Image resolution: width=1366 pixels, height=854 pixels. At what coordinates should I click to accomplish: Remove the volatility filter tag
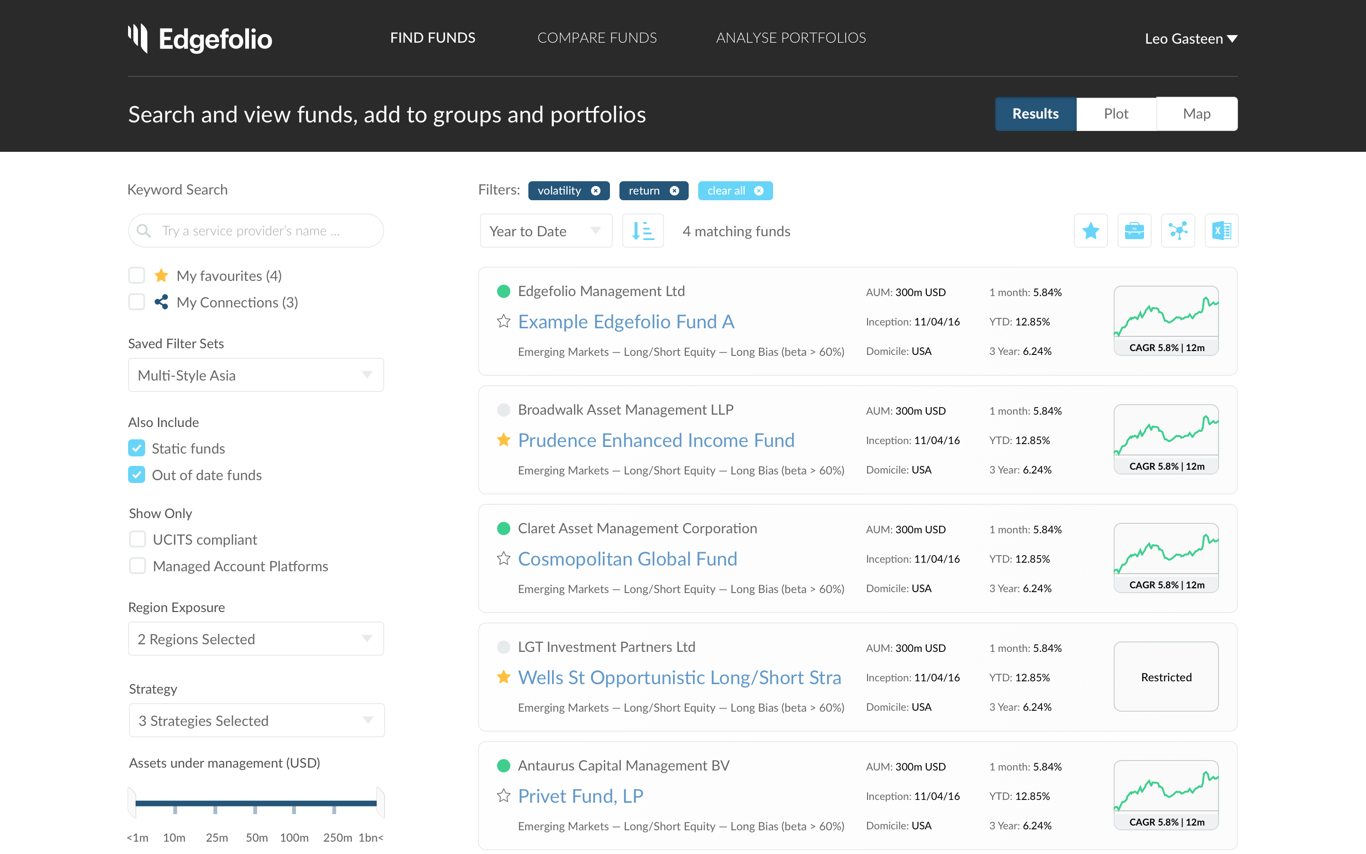[596, 191]
